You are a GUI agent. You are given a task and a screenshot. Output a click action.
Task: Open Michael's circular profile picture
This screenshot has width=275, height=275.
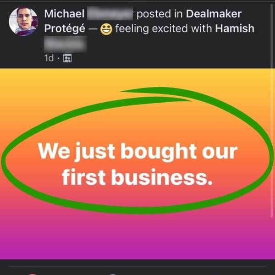coord(23,22)
